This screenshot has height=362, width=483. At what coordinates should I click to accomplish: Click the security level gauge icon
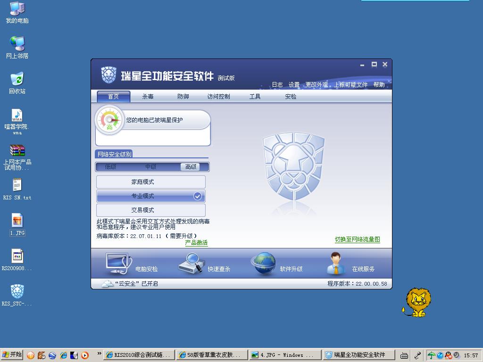[109, 120]
